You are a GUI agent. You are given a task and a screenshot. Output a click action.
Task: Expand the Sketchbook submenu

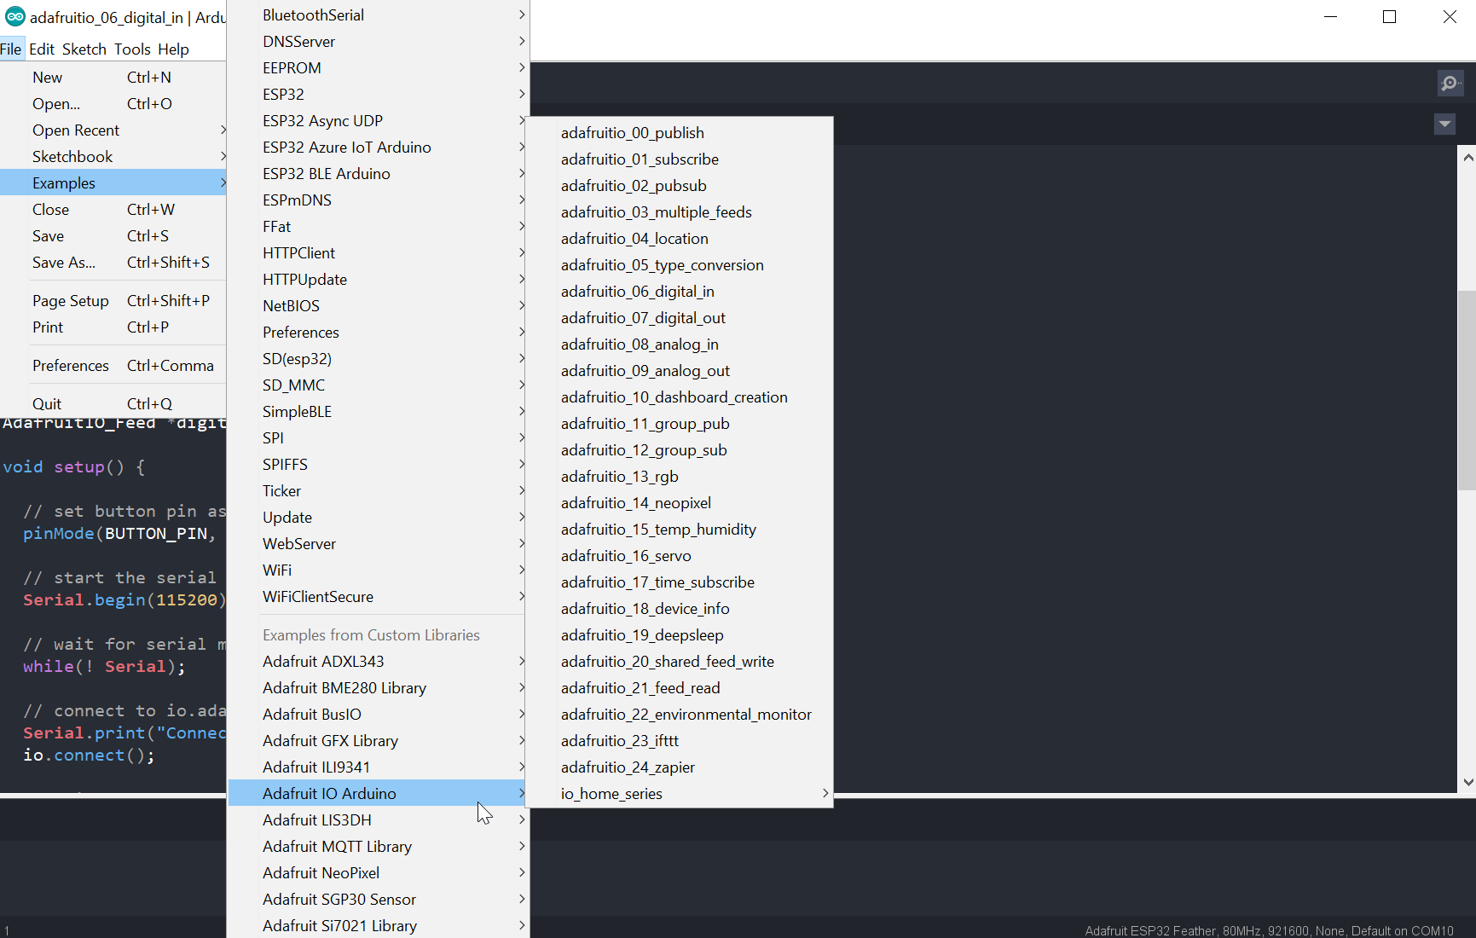(113, 157)
